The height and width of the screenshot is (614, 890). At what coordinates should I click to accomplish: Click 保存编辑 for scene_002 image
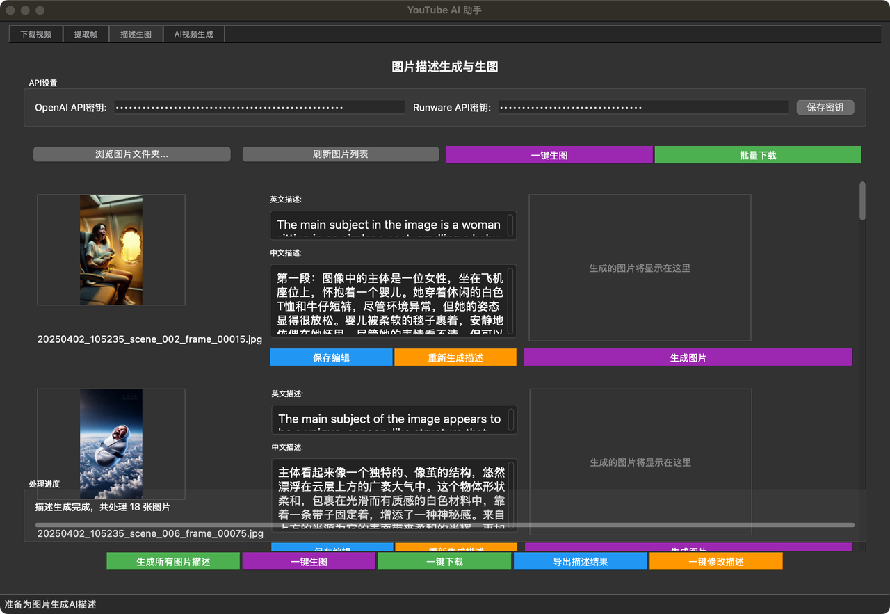point(332,357)
